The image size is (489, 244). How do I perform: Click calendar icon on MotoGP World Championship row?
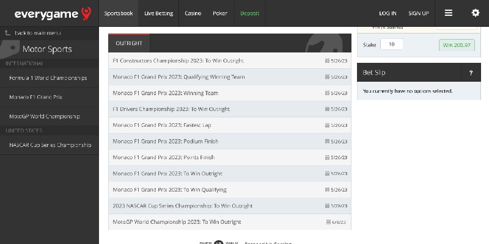328,222
